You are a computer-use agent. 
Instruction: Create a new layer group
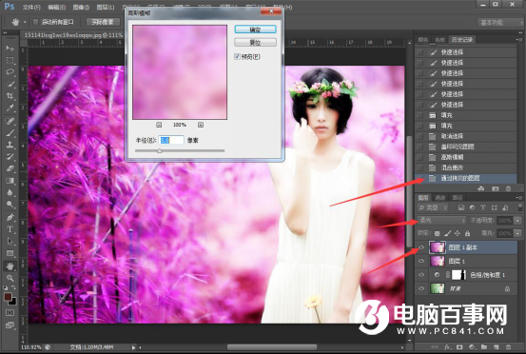(x=484, y=347)
